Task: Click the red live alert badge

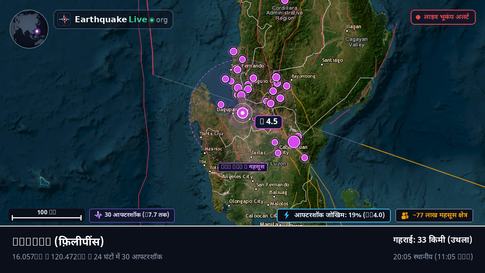Action: 443,17
